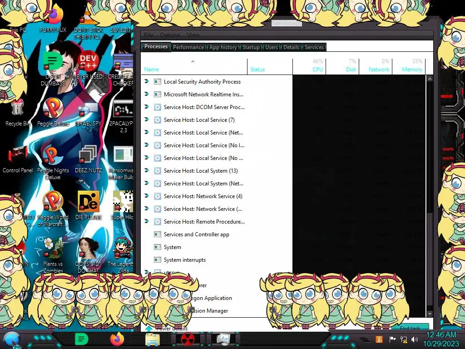Expand Microsoft Network Realtime Ins... row
The width and height of the screenshot is (465, 349).
pyautogui.click(x=147, y=94)
